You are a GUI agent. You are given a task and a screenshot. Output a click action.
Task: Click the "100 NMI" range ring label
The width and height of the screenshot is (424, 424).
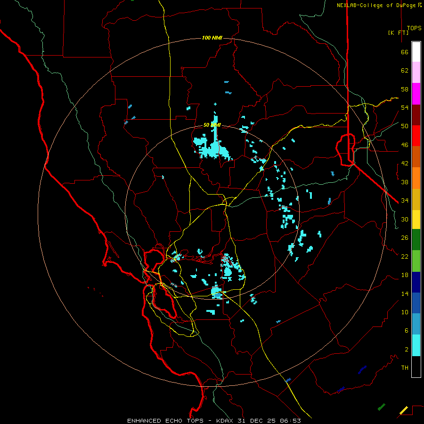tap(212, 38)
